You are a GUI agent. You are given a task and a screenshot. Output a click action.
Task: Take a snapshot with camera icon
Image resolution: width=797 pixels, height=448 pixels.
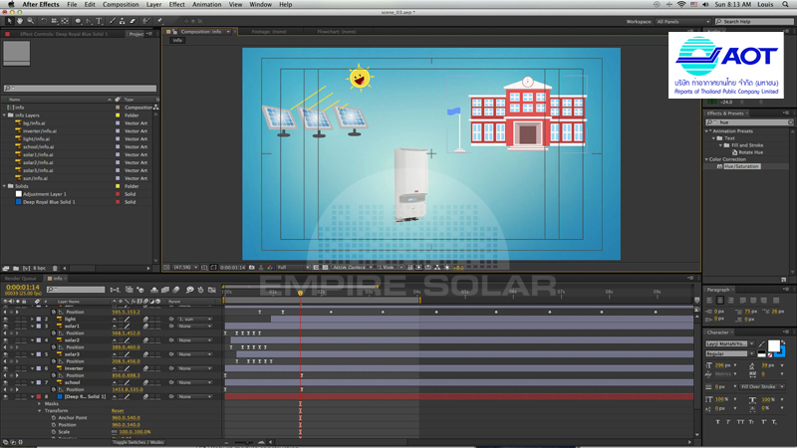(252, 267)
